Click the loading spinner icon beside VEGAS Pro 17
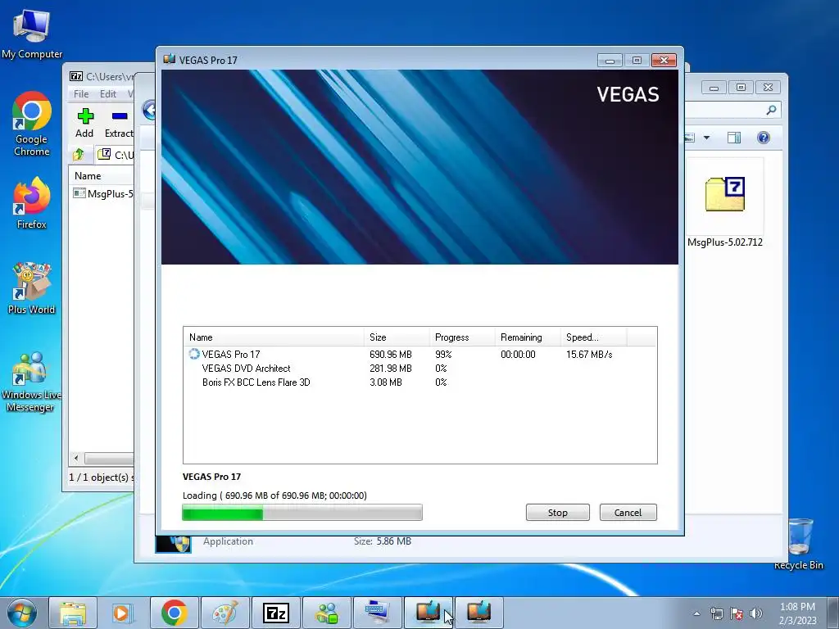The image size is (839, 629). pyautogui.click(x=194, y=354)
